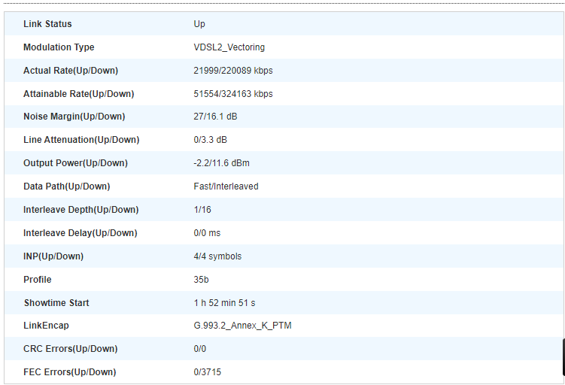Select the -2.2/11.6 dBm value
Screen dimensions: 565x385
(x=222, y=163)
